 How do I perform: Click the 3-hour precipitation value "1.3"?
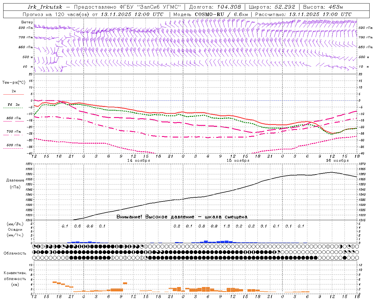tap(226, 226)
